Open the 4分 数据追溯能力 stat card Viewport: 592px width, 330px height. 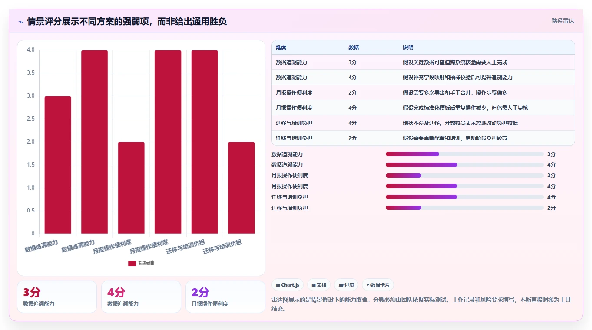141,297
